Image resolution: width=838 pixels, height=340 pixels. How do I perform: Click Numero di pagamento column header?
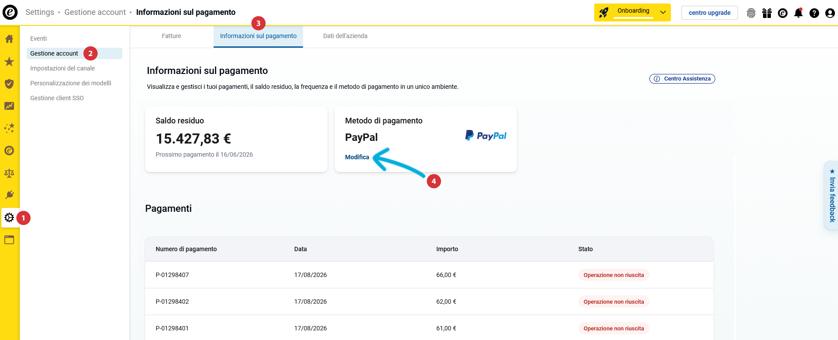[186, 249]
